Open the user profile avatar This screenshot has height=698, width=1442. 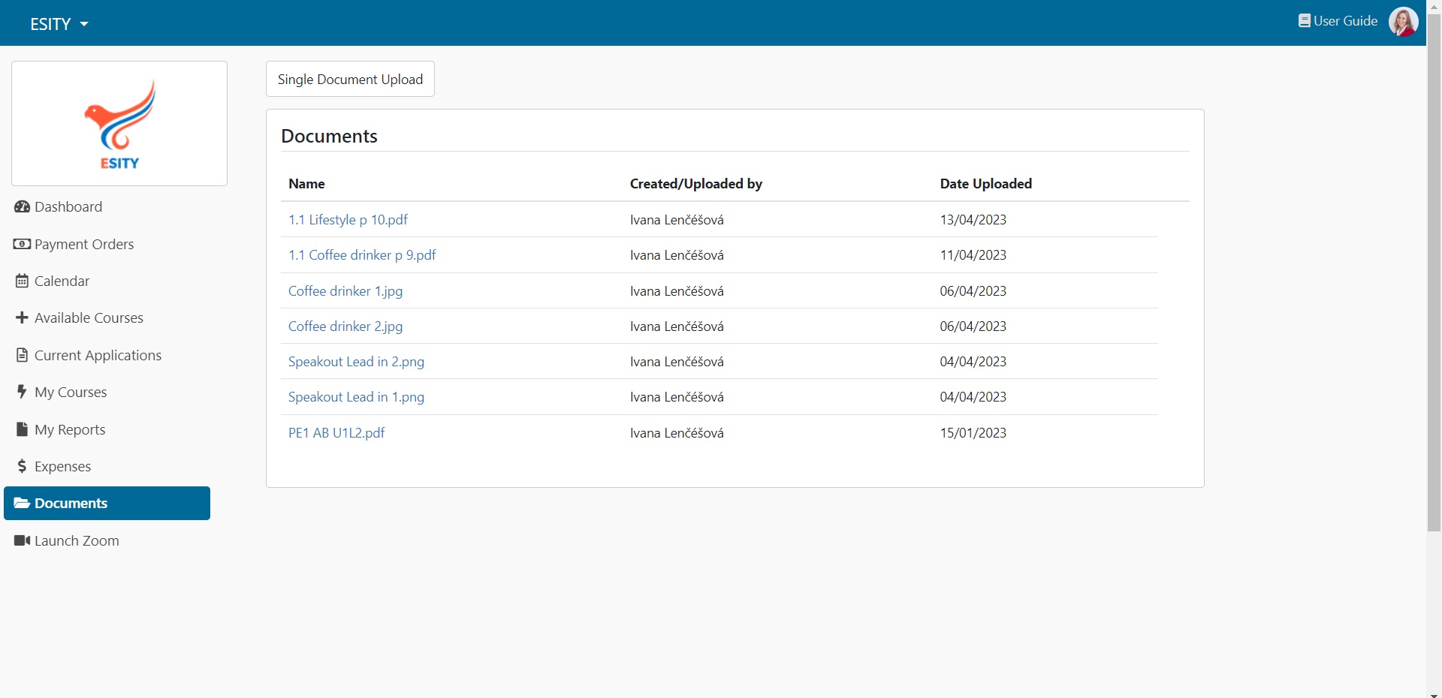point(1403,22)
